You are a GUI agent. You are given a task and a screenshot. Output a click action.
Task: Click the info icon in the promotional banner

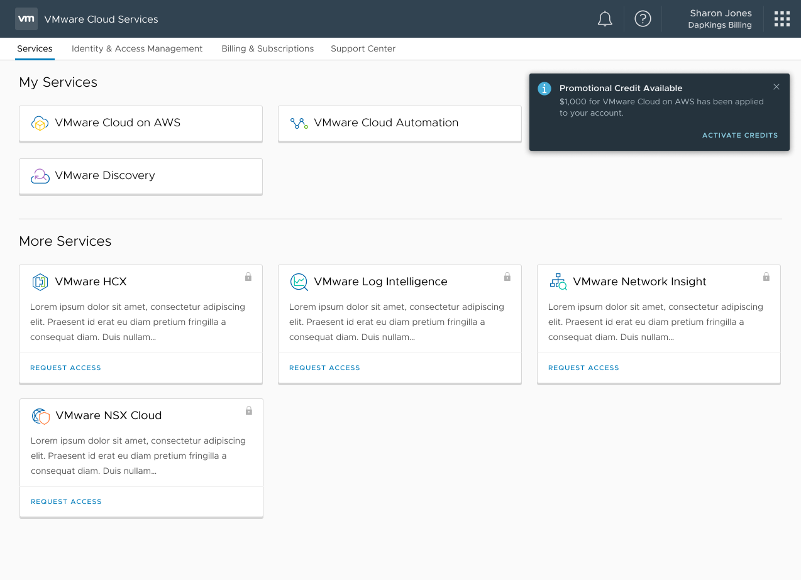pos(544,89)
